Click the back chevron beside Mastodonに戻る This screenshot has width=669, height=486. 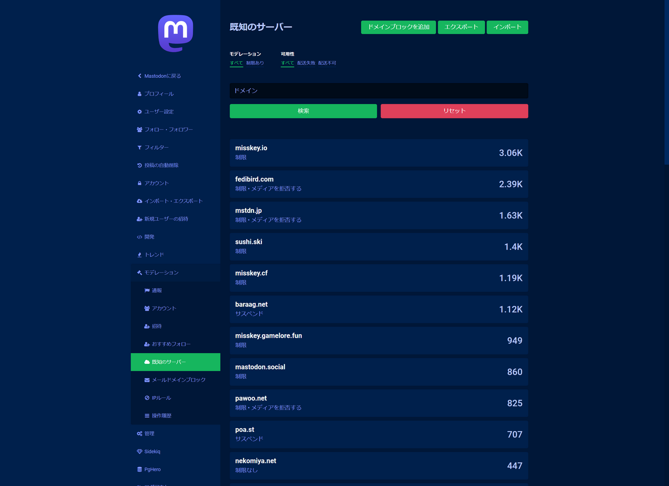pyautogui.click(x=140, y=76)
